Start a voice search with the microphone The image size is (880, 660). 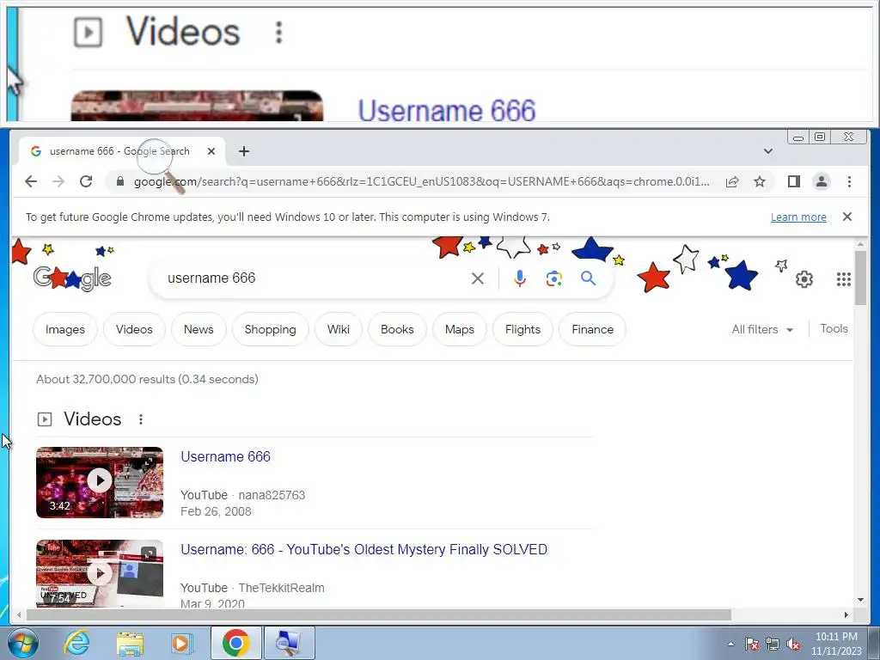point(520,278)
